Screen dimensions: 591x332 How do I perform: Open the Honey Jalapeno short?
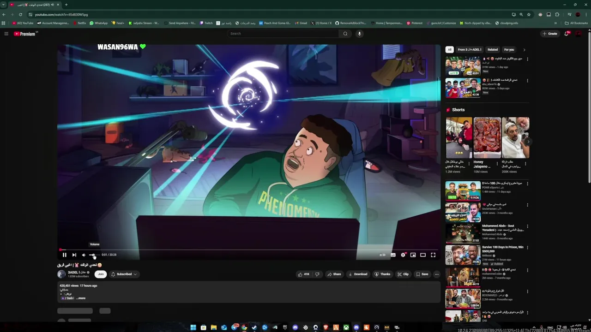pyautogui.click(x=487, y=137)
